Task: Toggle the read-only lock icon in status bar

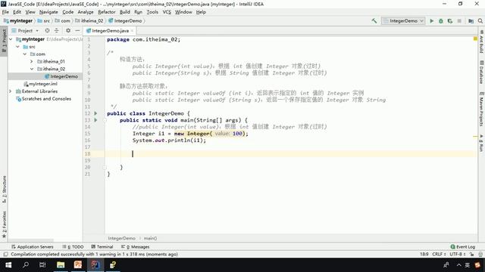Action: pyautogui.click(x=471, y=254)
